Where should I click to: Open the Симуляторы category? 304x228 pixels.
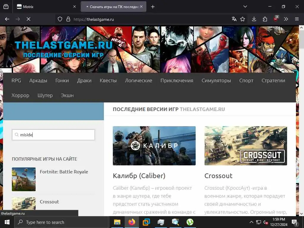(216, 80)
